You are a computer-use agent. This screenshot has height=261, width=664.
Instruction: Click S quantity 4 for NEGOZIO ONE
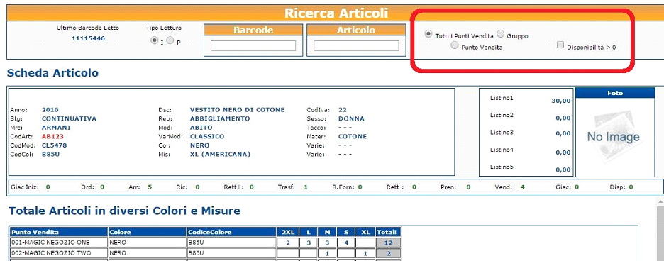click(346, 243)
